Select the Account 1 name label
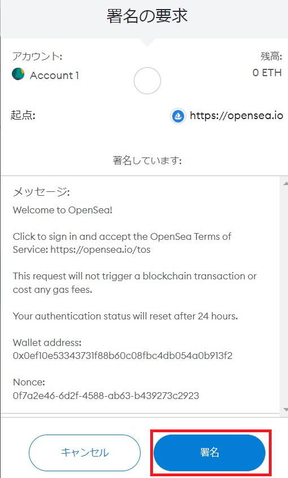 (x=54, y=75)
